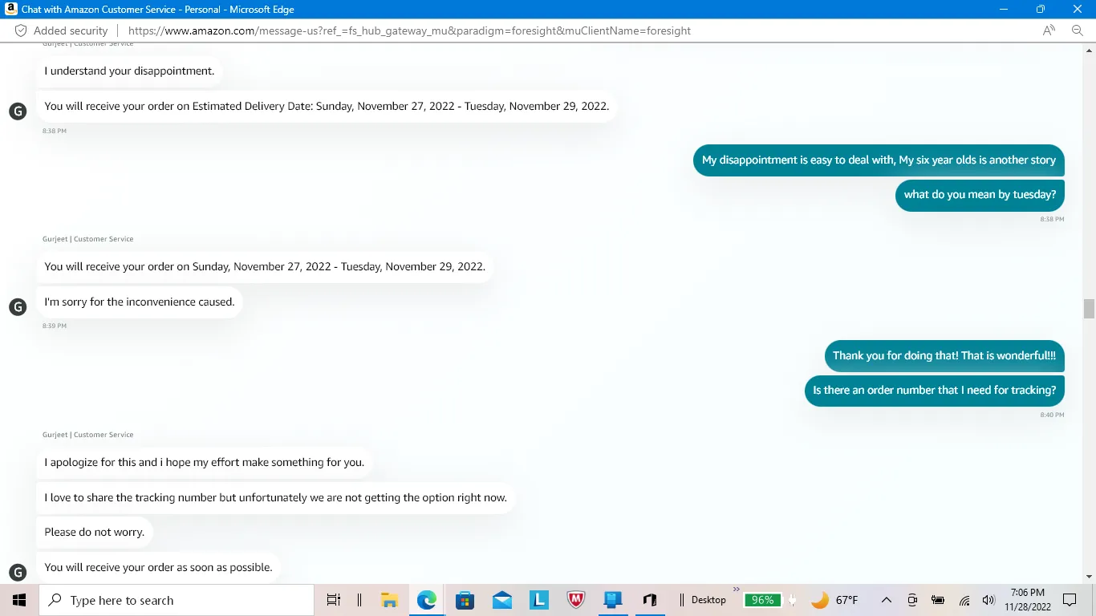
Task: Expand the Desktop toolbar chevron
Action: click(737, 590)
